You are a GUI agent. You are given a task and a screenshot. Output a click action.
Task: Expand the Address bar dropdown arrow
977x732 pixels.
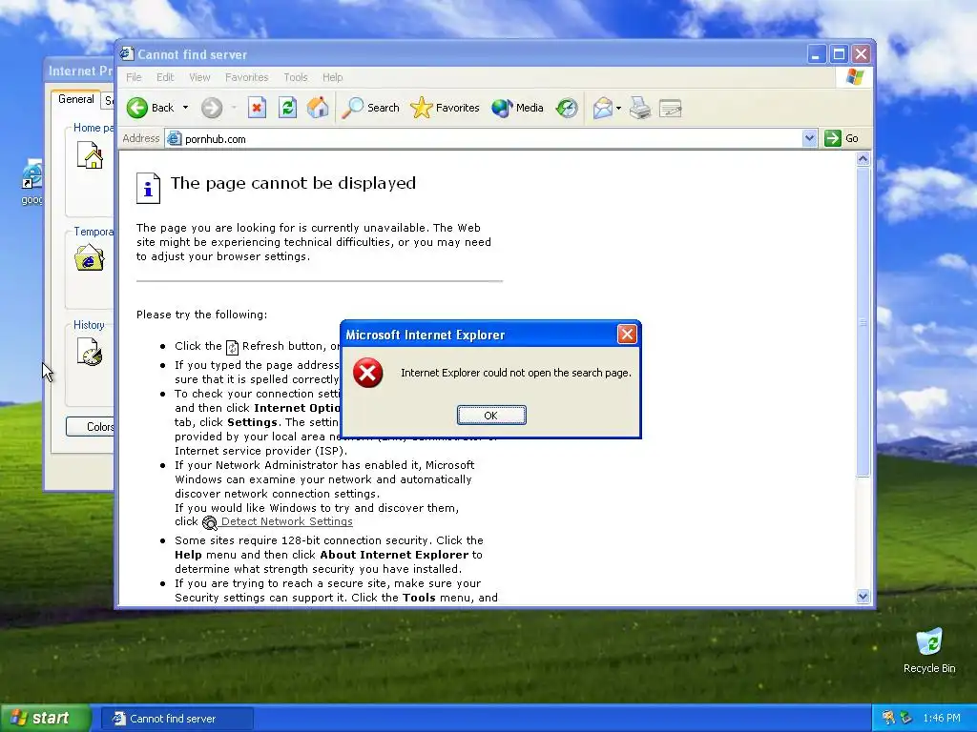click(x=809, y=138)
